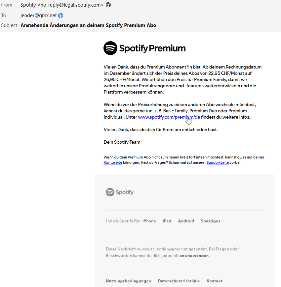Select the iPhone download link
Viewport: 281px width, 287px height.
click(149, 221)
